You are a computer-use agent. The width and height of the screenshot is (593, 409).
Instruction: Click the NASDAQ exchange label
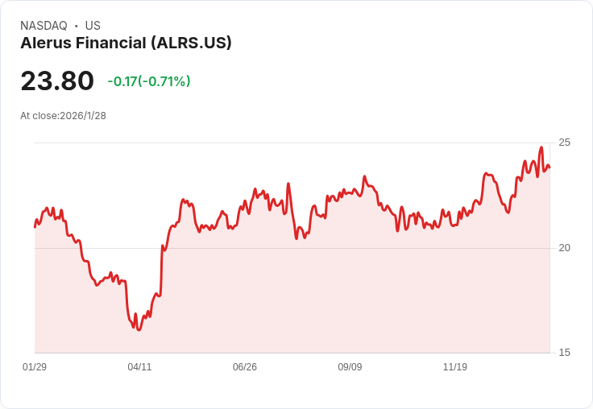coord(44,26)
